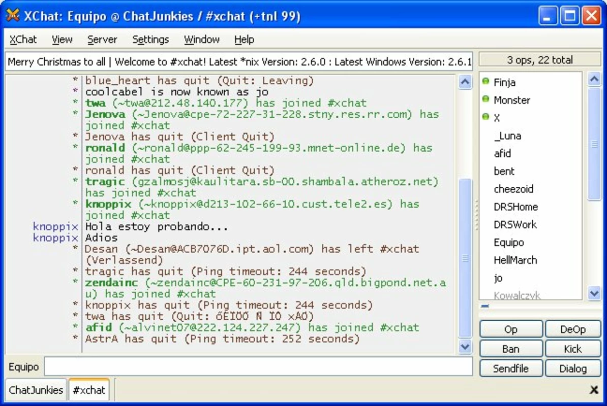Click green op icon beside Monster
Viewport: 607px width, 406px height.
pyautogui.click(x=485, y=99)
